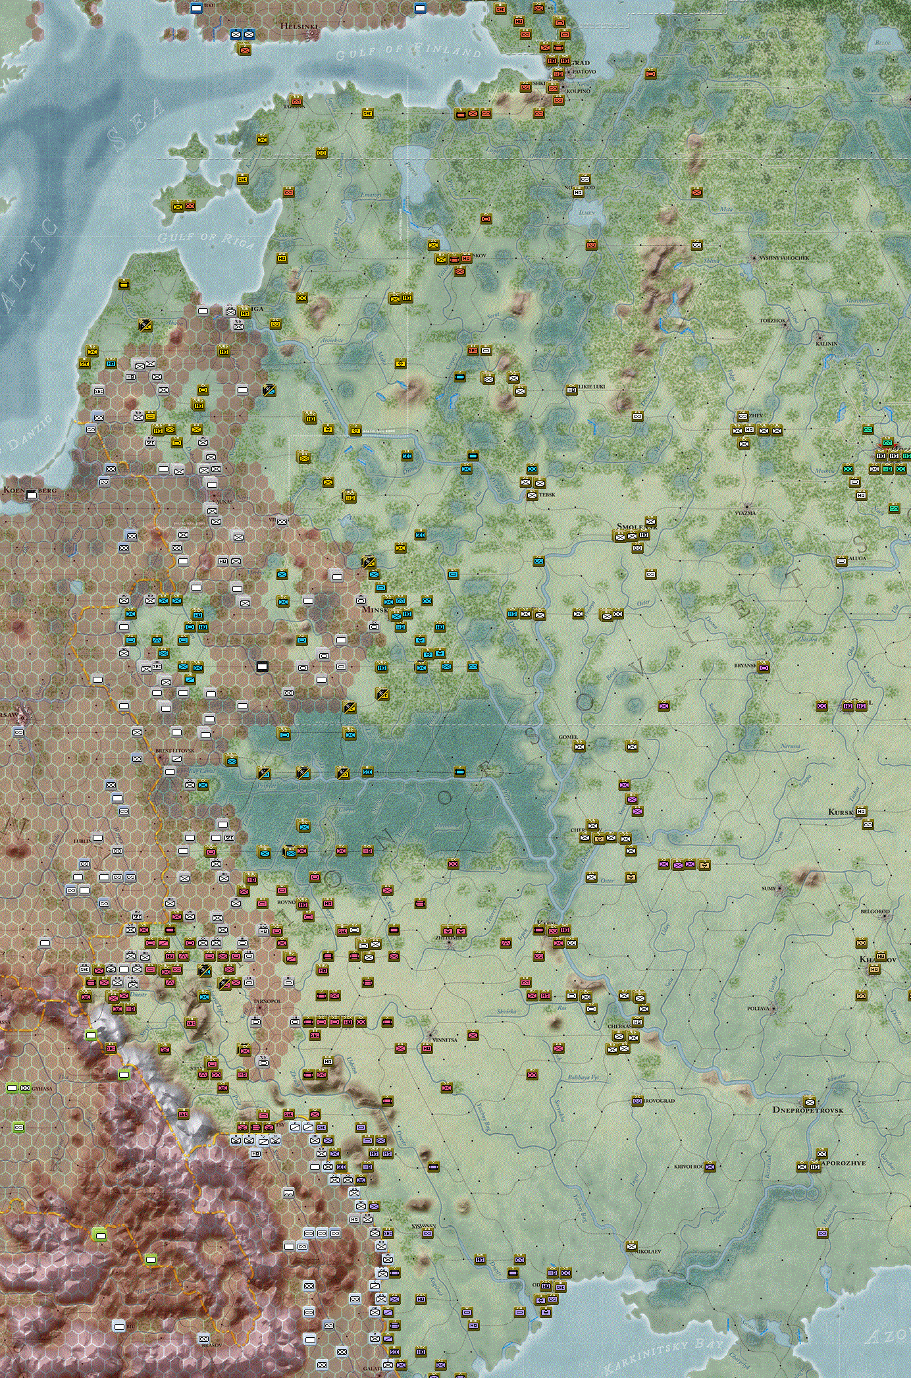Viewport: 911px width, 1378px height.
Task: Click the Torzhok town label
Action: (x=773, y=321)
